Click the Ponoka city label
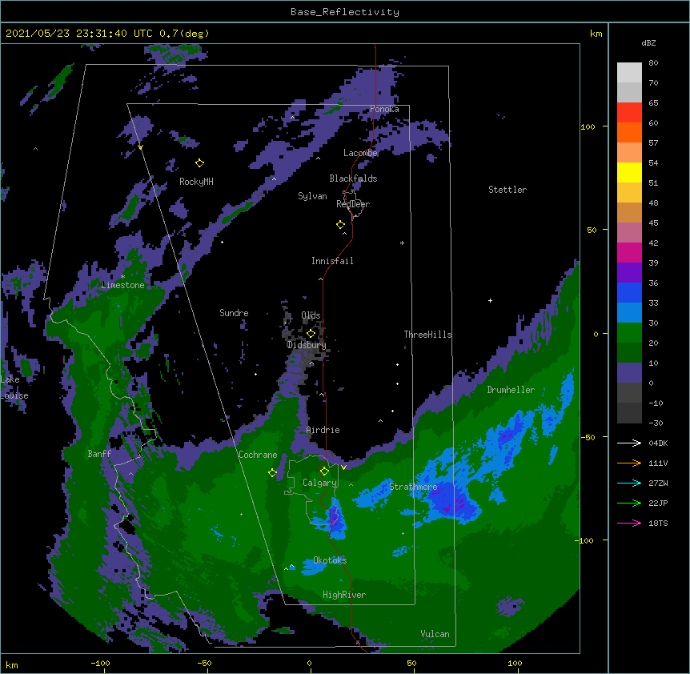 (x=384, y=109)
